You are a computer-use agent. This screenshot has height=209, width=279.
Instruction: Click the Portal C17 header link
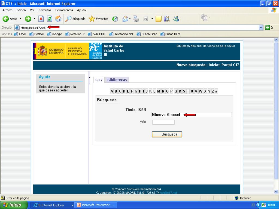[x=230, y=65]
